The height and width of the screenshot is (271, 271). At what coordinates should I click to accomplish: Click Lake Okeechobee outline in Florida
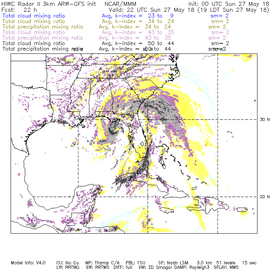click(142, 144)
